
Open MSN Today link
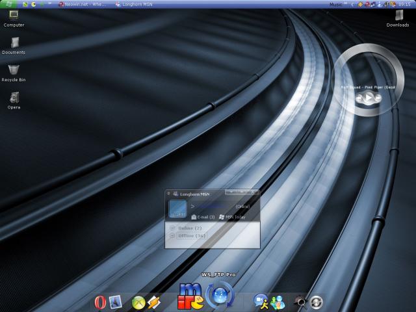232,217
